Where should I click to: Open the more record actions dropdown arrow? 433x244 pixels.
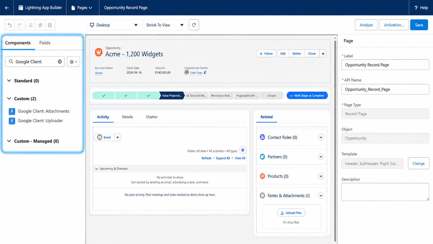pos(323,54)
